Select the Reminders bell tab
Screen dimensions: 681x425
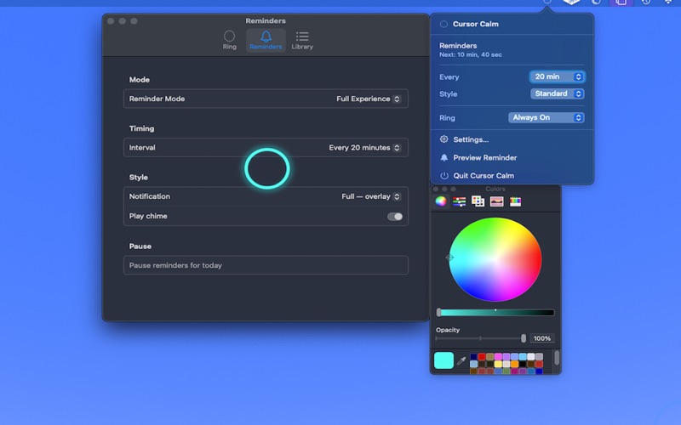coord(266,40)
